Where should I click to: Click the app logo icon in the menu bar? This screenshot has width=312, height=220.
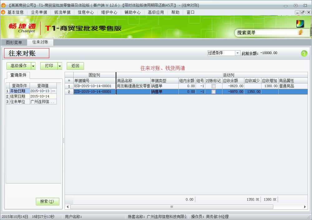click(3, 12)
